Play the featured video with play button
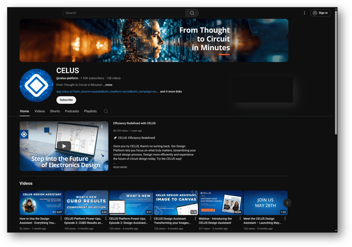The image size is (352, 247). tap(64, 146)
